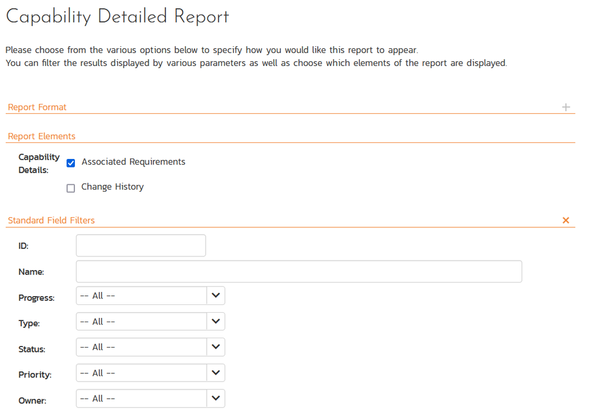594x413 pixels.
Task: Click the Progress dropdown chevron arrow
Action: point(216,296)
